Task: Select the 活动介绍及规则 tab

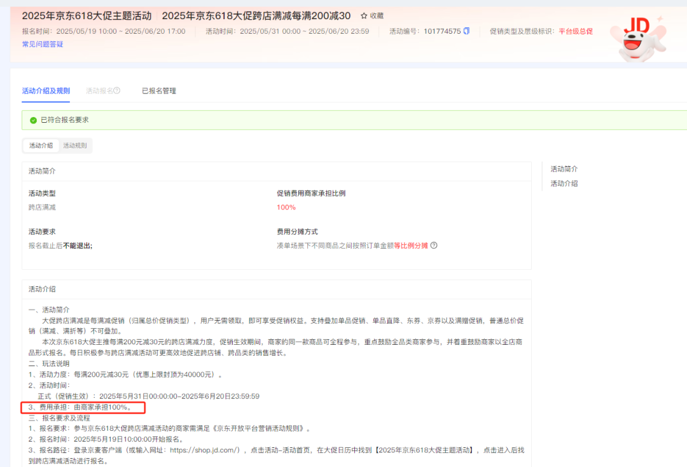Action: 45,90
